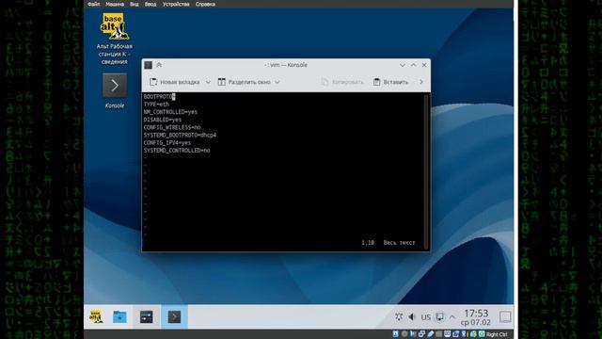Open the Машина menu
Image resolution: width=602 pixels, height=339 pixels.
pyautogui.click(x=115, y=4)
